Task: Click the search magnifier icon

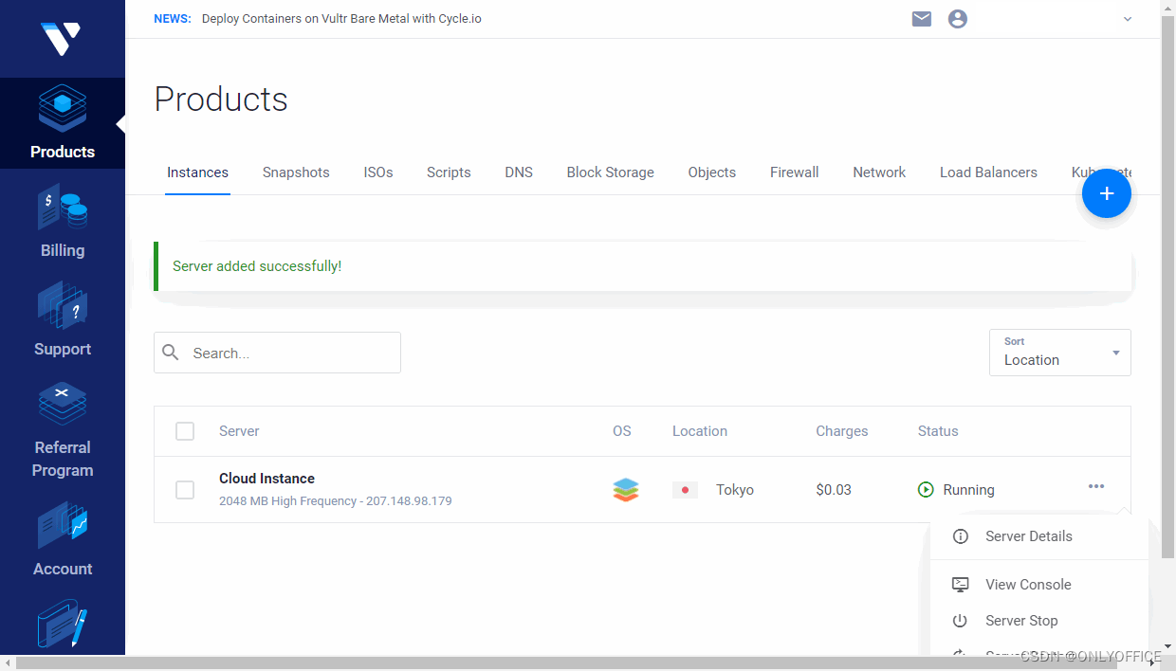Action: coord(171,353)
